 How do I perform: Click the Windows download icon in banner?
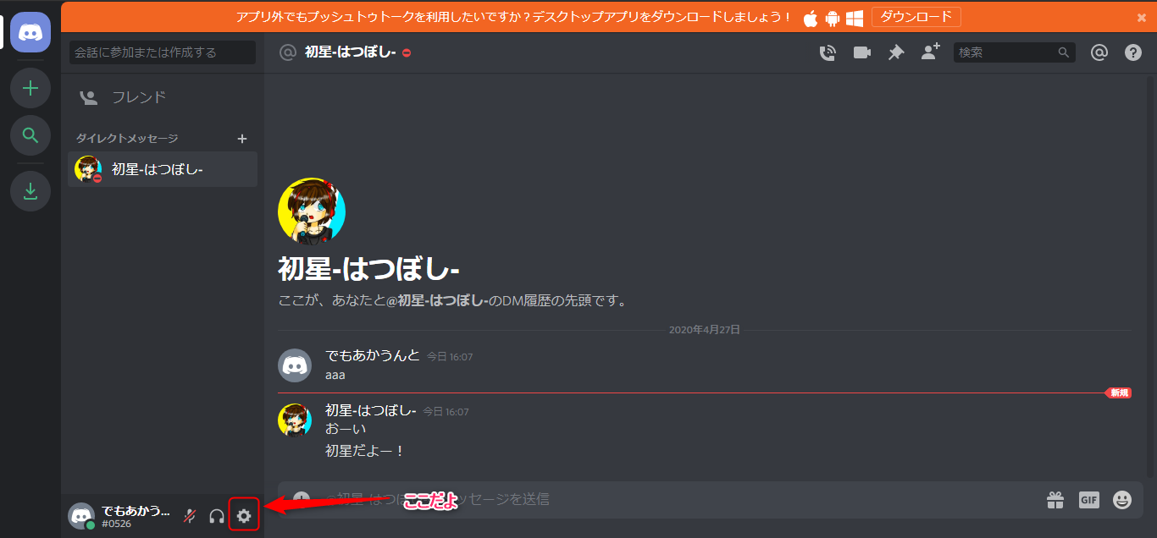pyautogui.click(x=855, y=18)
